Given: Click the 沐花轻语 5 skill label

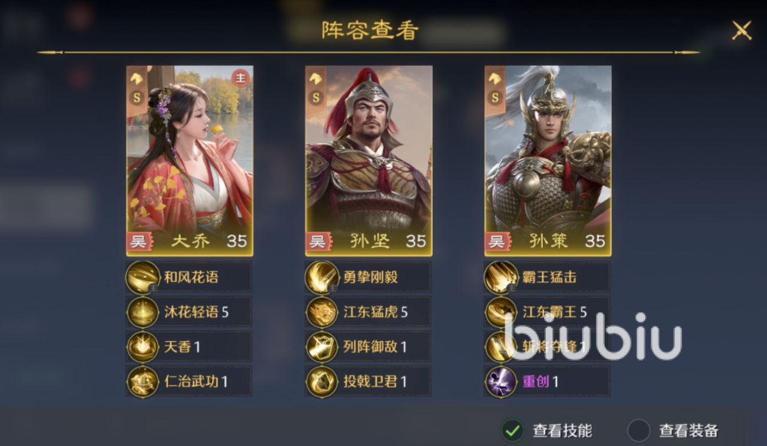Looking at the screenshot, I should coord(197,312).
